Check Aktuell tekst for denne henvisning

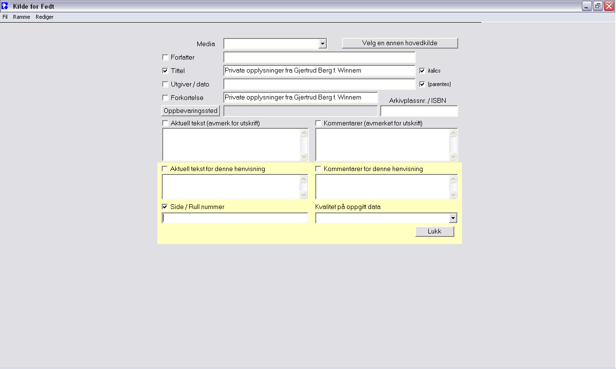[x=165, y=169]
